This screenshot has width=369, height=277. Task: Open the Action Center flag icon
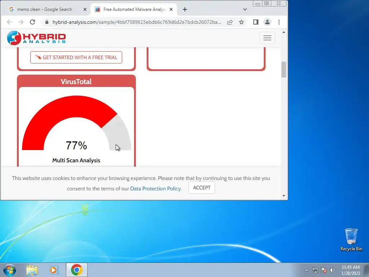coord(324,270)
